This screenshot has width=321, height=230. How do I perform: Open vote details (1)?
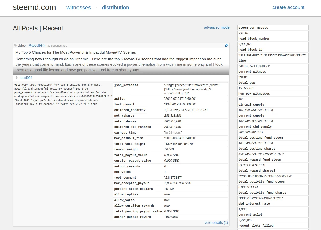pyautogui.click(x=216, y=223)
